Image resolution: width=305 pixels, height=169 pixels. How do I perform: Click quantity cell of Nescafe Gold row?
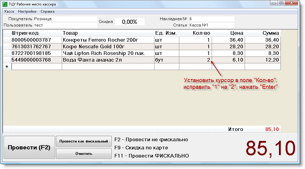[x=195, y=46]
